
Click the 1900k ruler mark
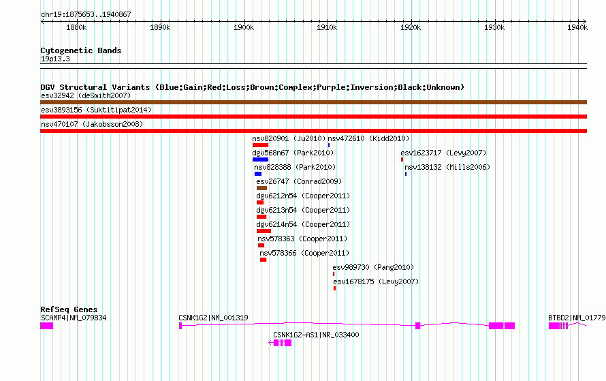click(244, 27)
